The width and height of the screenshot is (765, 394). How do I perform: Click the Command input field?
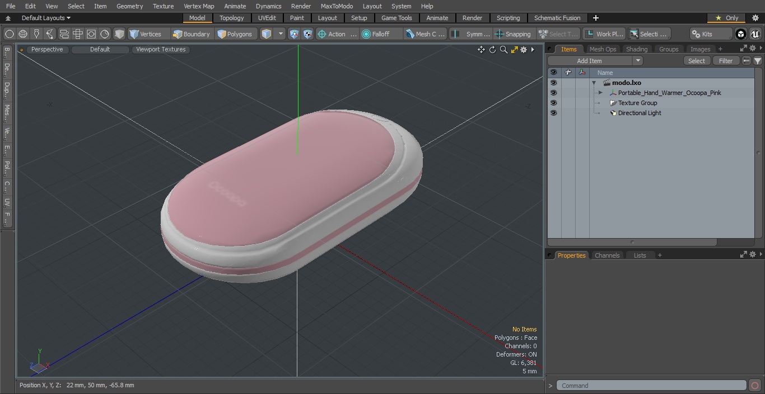[652, 386]
